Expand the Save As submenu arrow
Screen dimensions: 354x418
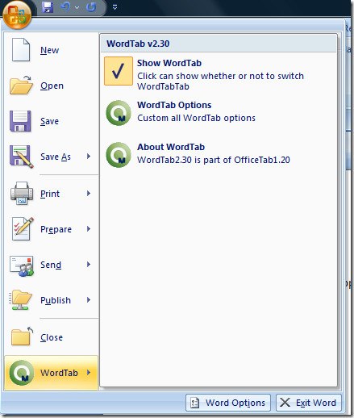point(89,157)
